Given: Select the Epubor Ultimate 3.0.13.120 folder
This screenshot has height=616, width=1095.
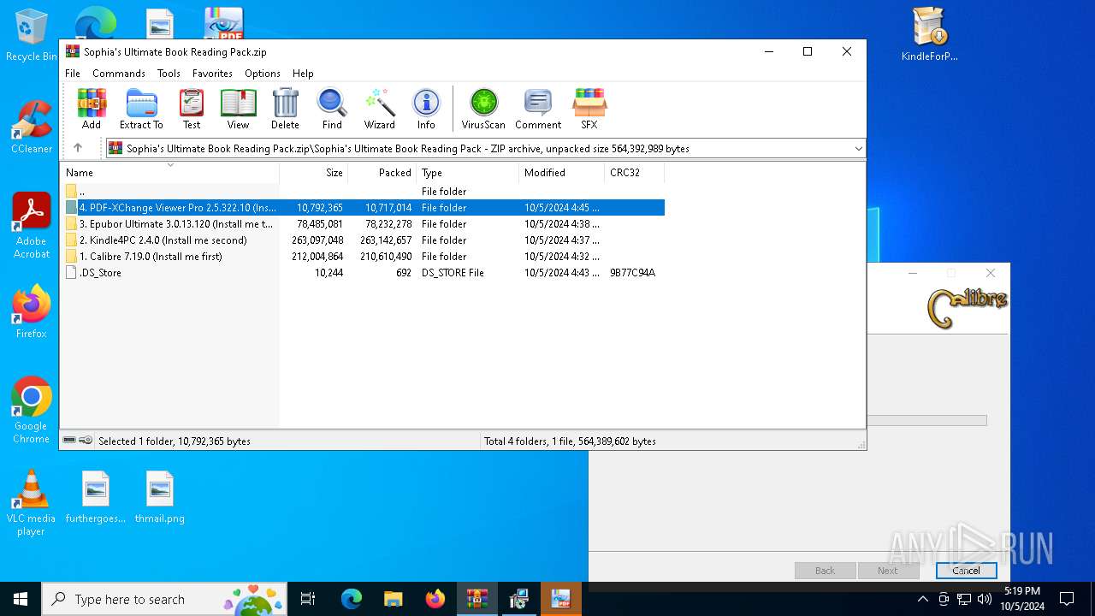Looking at the screenshot, I should 363,224.
